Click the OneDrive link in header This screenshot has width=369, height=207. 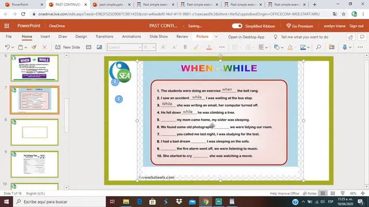[57, 26]
